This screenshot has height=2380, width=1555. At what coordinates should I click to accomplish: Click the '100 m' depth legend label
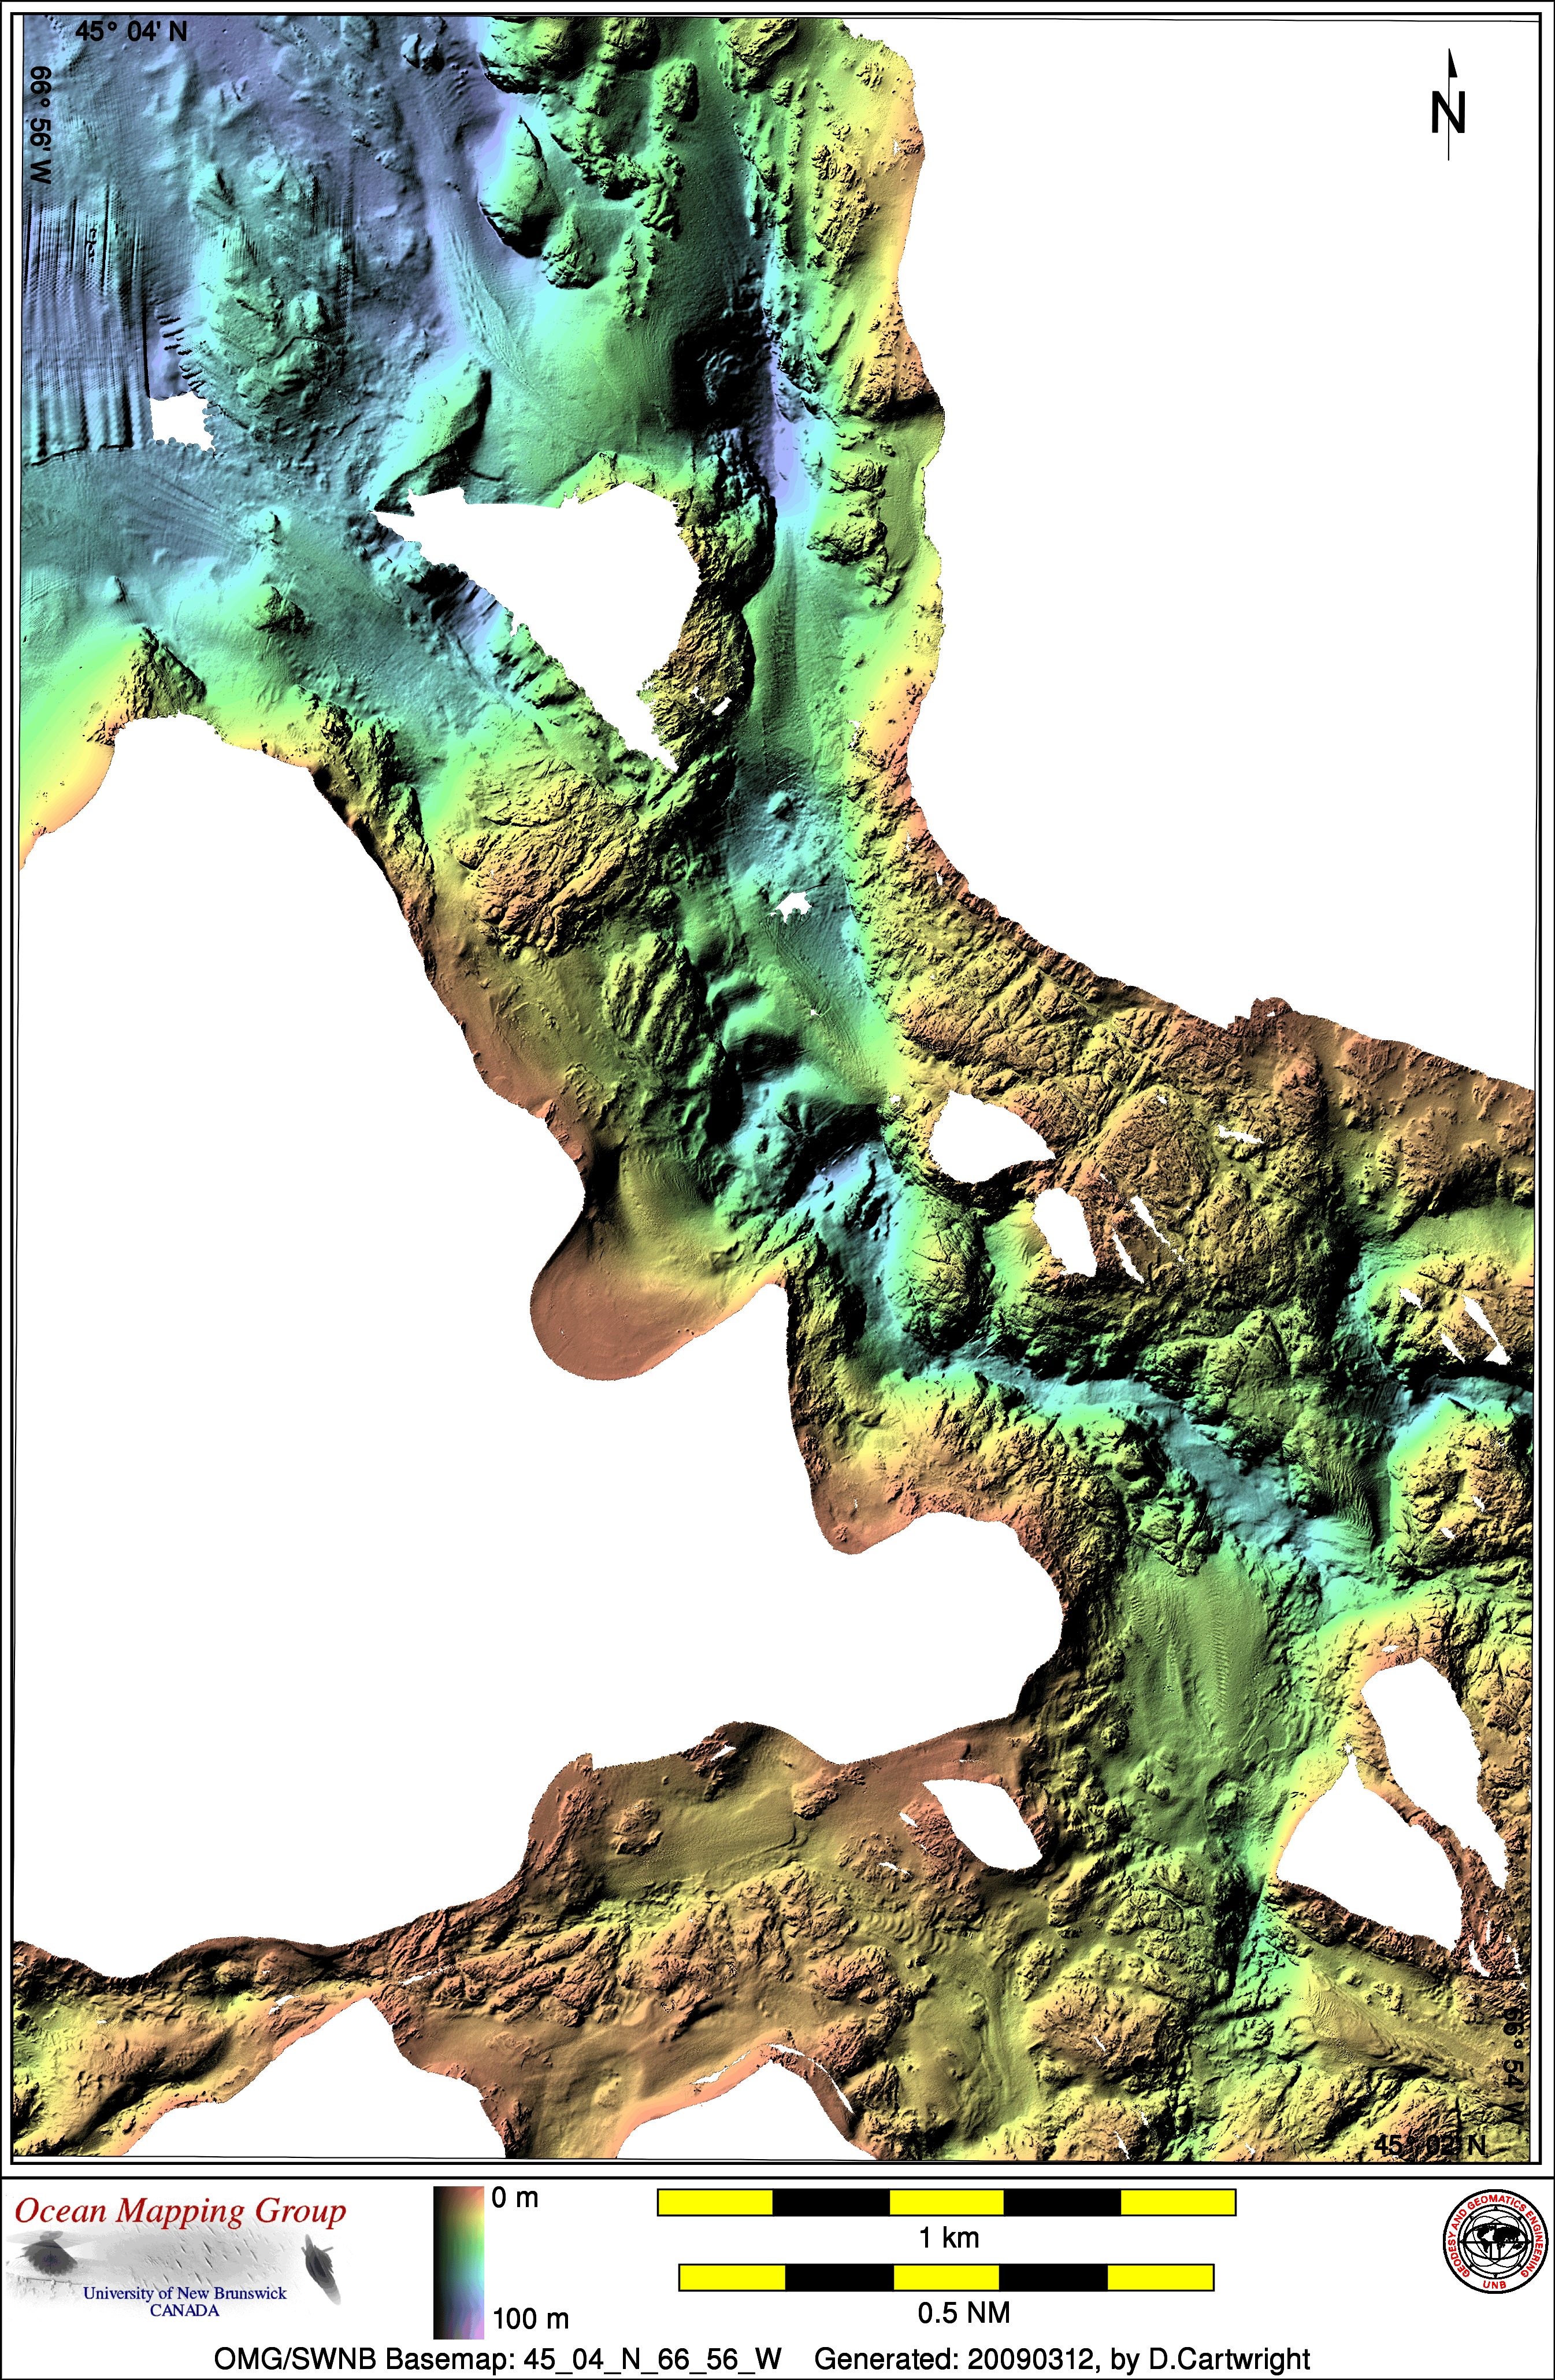[530, 2318]
